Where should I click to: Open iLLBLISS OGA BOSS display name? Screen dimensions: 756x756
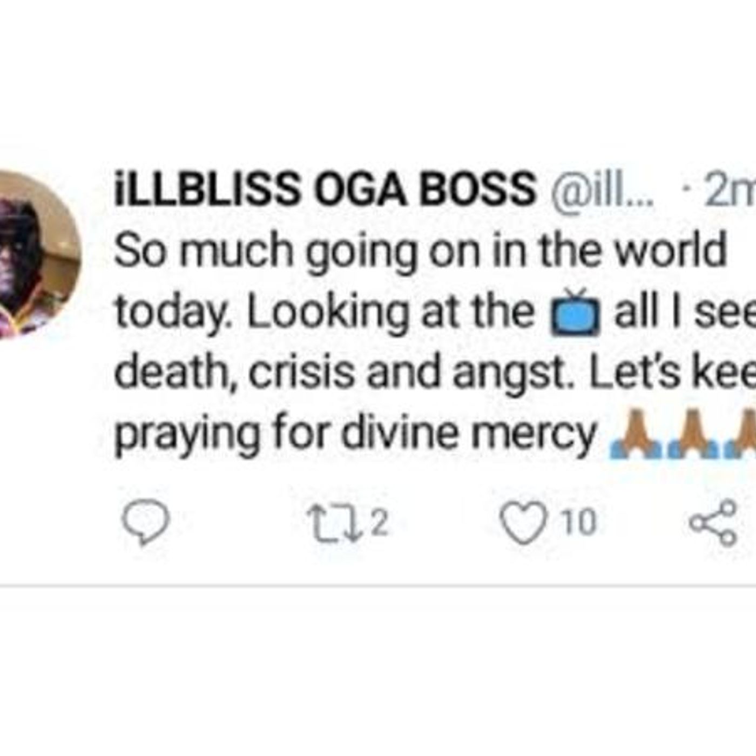325,189
